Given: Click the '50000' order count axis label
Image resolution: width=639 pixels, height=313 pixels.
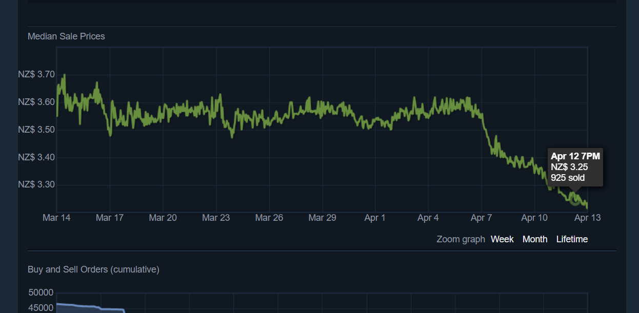Looking at the screenshot, I should coord(41,293).
